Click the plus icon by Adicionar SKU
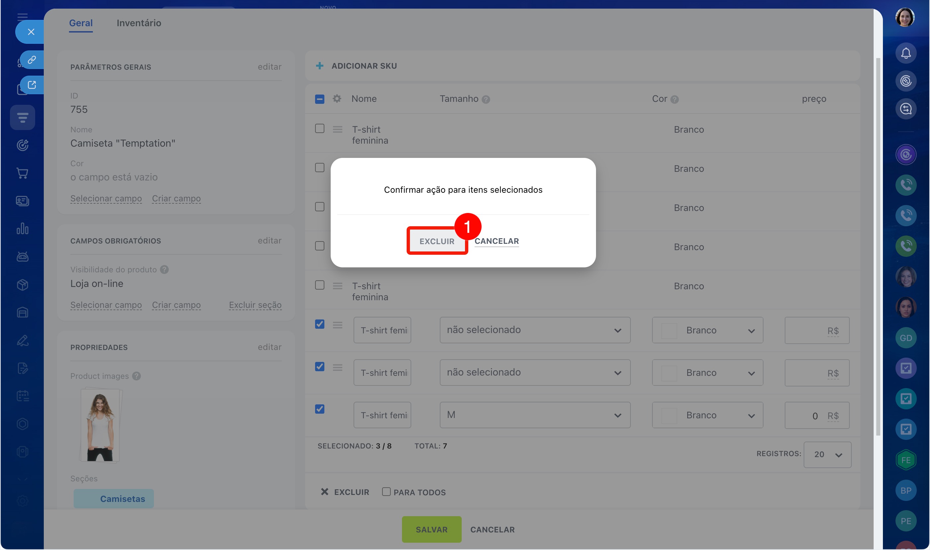Screen dimensions: 930x550 [319, 66]
